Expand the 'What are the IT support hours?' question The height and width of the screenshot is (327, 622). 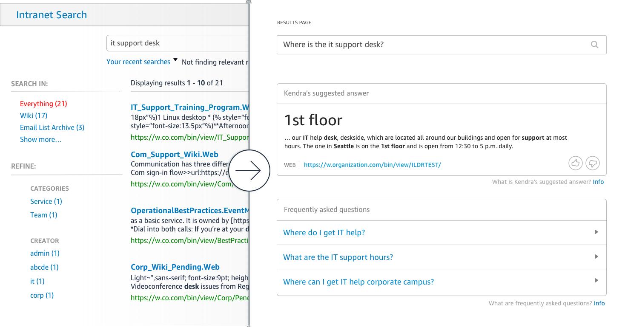[x=441, y=257]
